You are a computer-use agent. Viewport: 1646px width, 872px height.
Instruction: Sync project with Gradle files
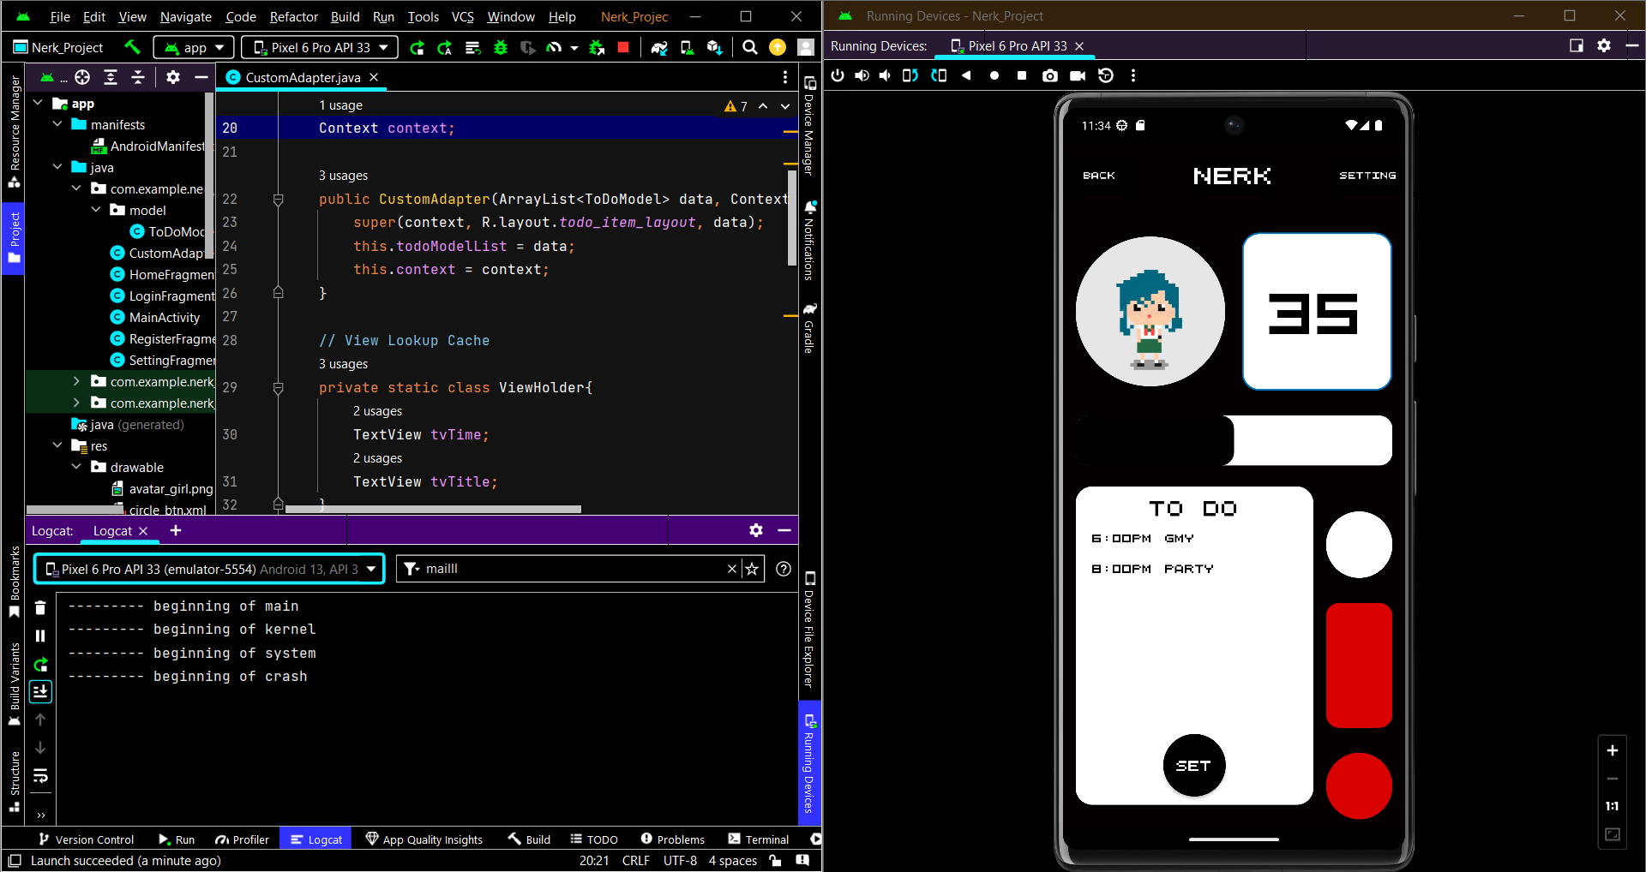(659, 47)
